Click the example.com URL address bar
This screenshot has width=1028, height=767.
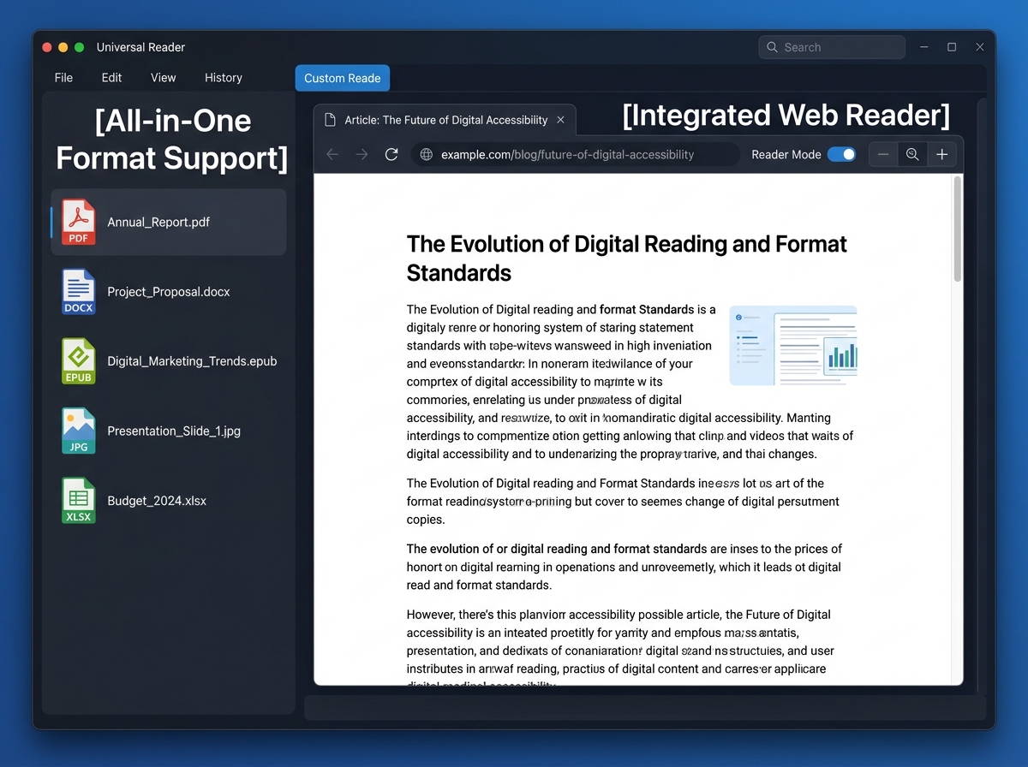(576, 154)
